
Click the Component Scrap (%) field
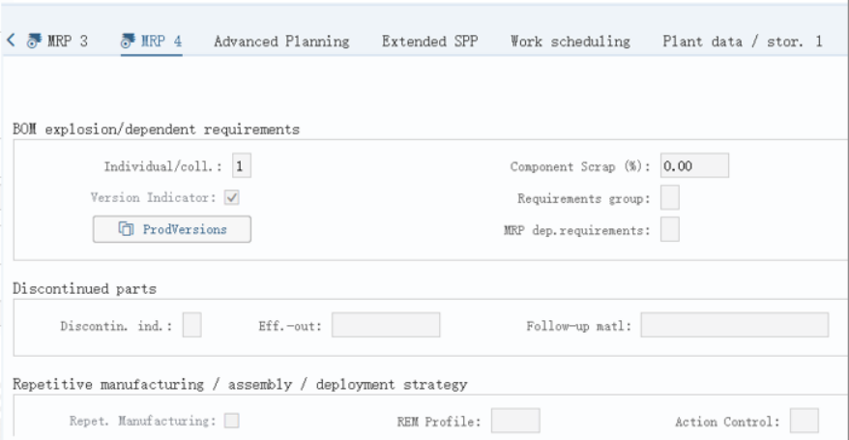(694, 165)
